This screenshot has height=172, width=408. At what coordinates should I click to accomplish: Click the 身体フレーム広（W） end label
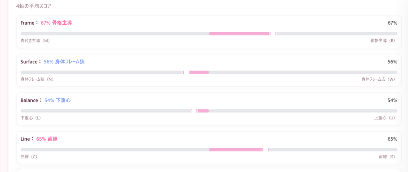pos(378,79)
